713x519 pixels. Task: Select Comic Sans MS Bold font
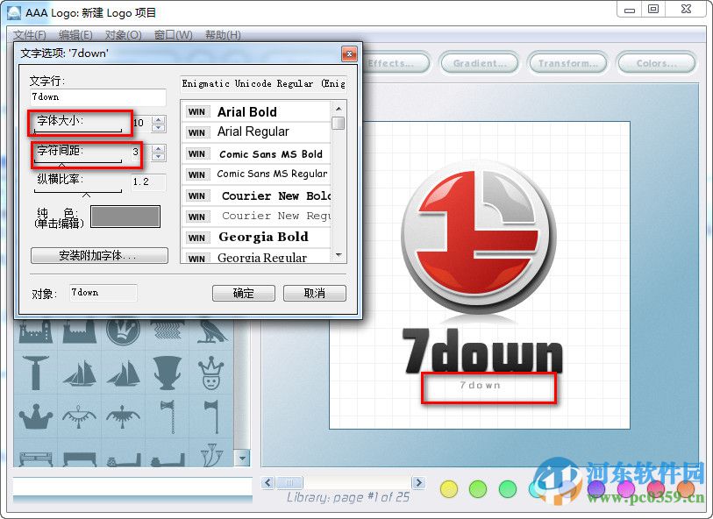[x=256, y=153]
